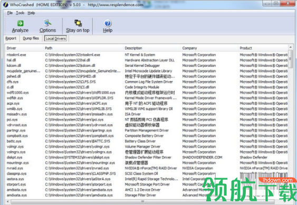The height and width of the screenshot is (205, 297).
Task: Select the volmgr.sys driver row
Action: 147,147
